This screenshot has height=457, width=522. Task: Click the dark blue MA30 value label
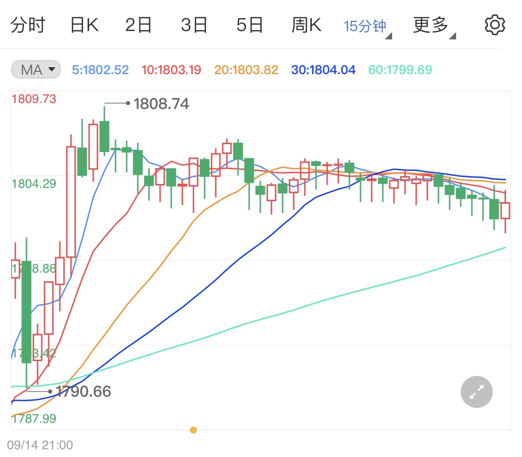(323, 69)
